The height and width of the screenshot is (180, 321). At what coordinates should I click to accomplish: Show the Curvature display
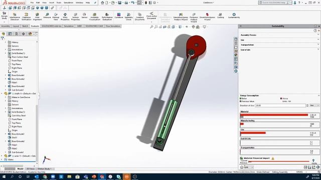[119, 15]
